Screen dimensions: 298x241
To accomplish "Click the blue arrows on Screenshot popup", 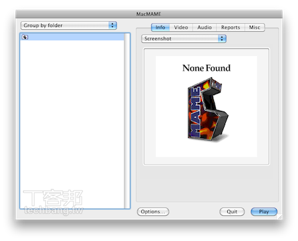I will [222, 38].
